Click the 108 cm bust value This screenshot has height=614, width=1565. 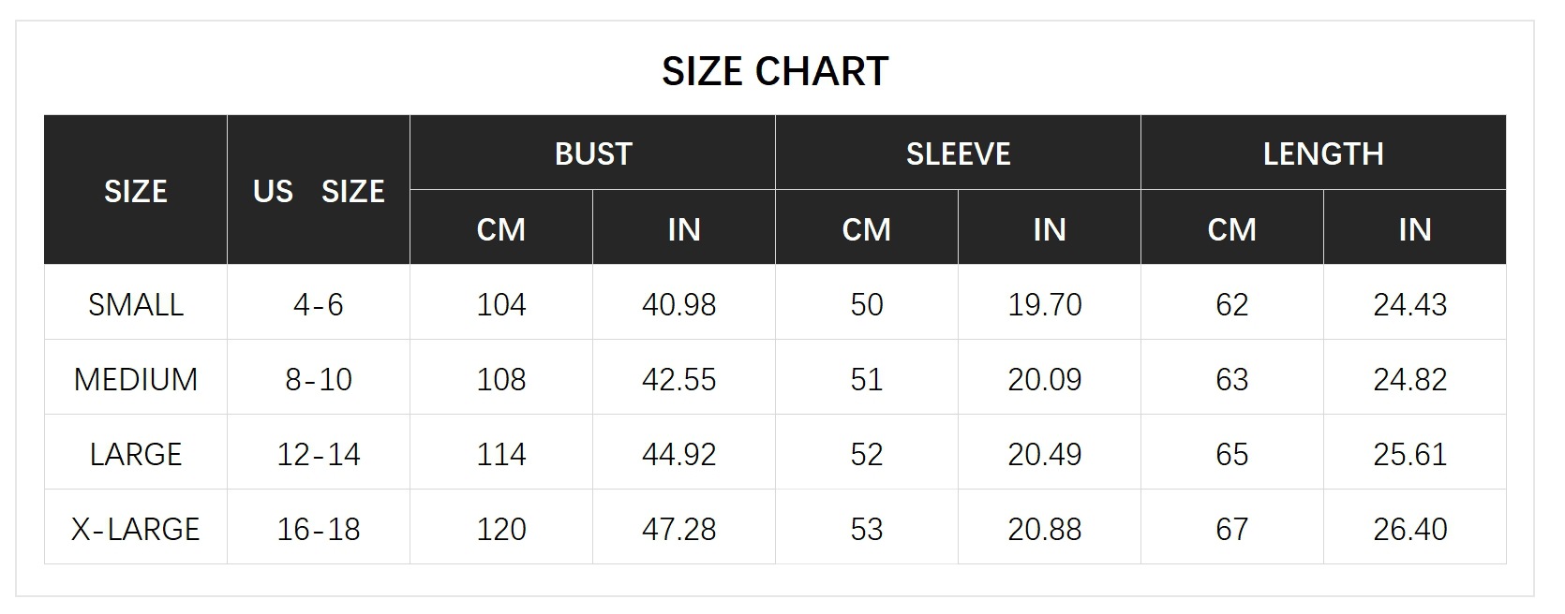(x=500, y=379)
